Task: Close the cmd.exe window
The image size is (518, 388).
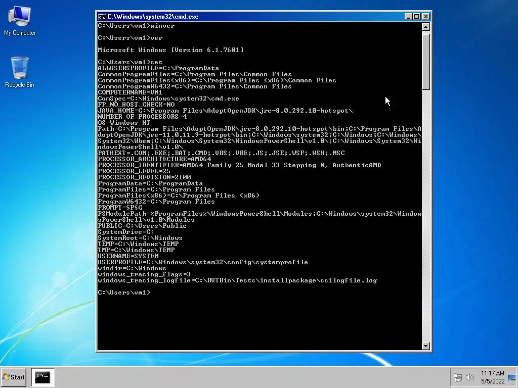Action: coord(426,17)
